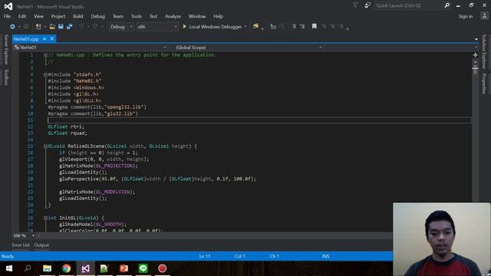491x276 pixels.
Task: Collapse the #include block at line 4
Action: coord(45,74)
